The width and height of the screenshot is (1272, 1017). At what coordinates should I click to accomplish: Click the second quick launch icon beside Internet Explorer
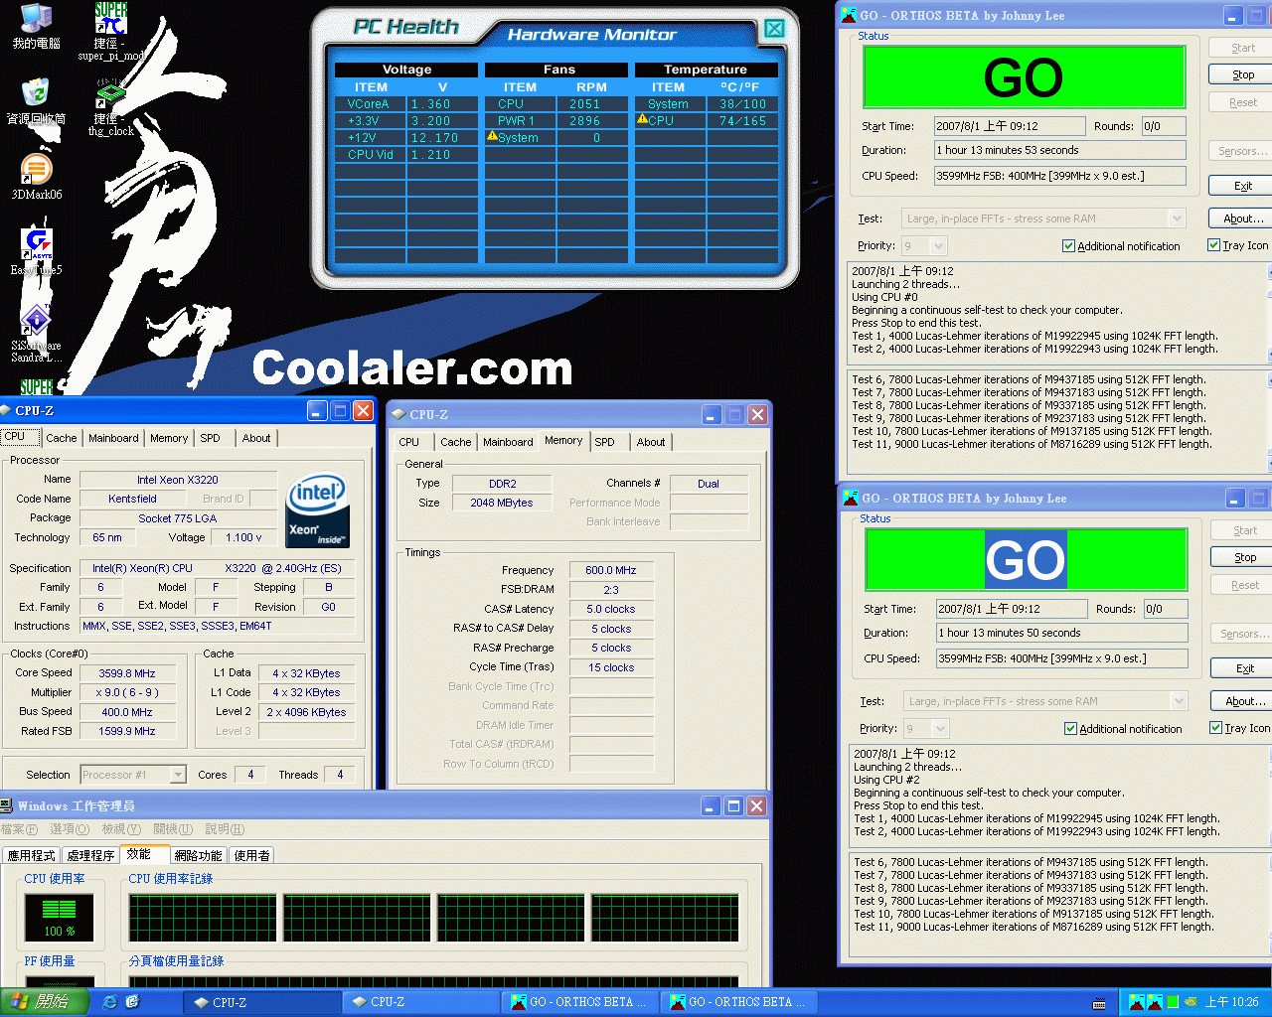tap(133, 1002)
